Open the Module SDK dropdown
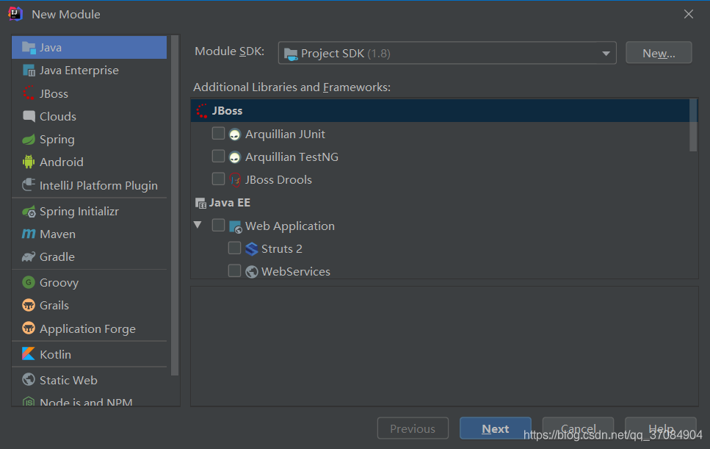The height and width of the screenshot is (449, 710). 447,53
